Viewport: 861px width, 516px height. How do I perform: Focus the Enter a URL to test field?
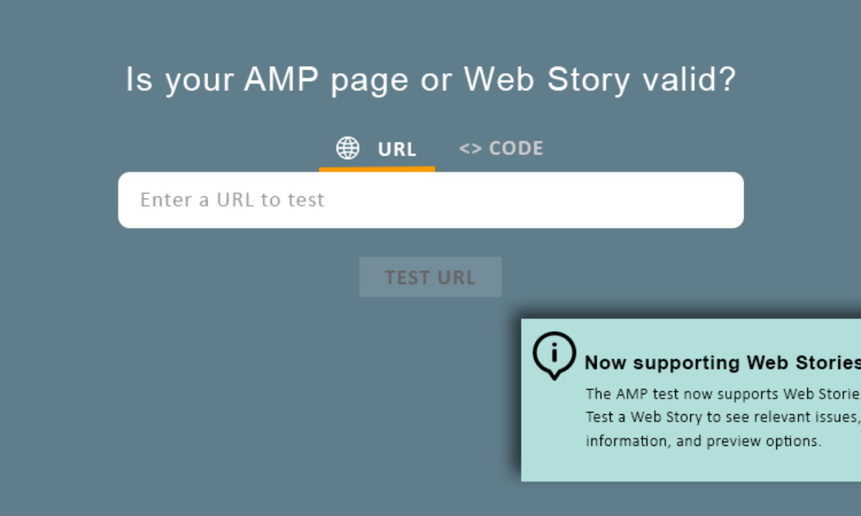click(430, 200)
